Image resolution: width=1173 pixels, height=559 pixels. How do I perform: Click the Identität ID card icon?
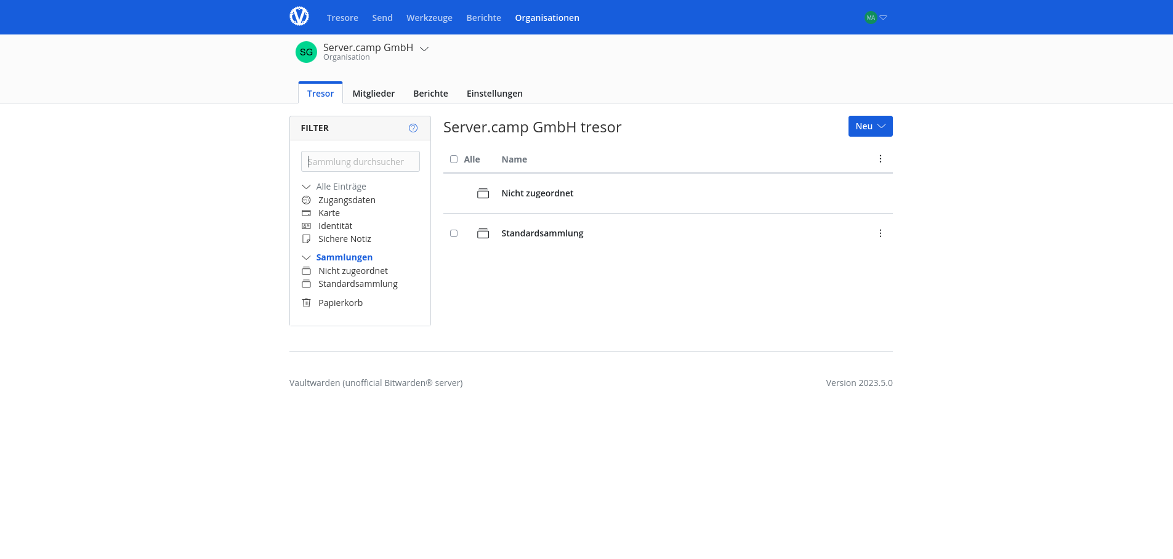(x=306, y=226)
